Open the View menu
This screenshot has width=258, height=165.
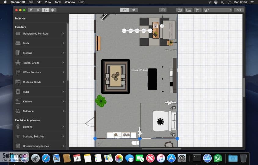(48, 2)
